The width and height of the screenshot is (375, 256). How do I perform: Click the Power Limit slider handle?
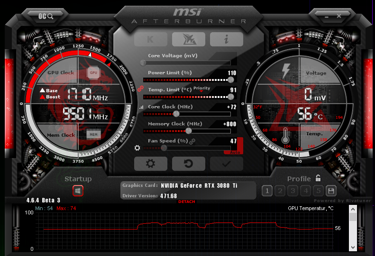[x=231, y=80]
